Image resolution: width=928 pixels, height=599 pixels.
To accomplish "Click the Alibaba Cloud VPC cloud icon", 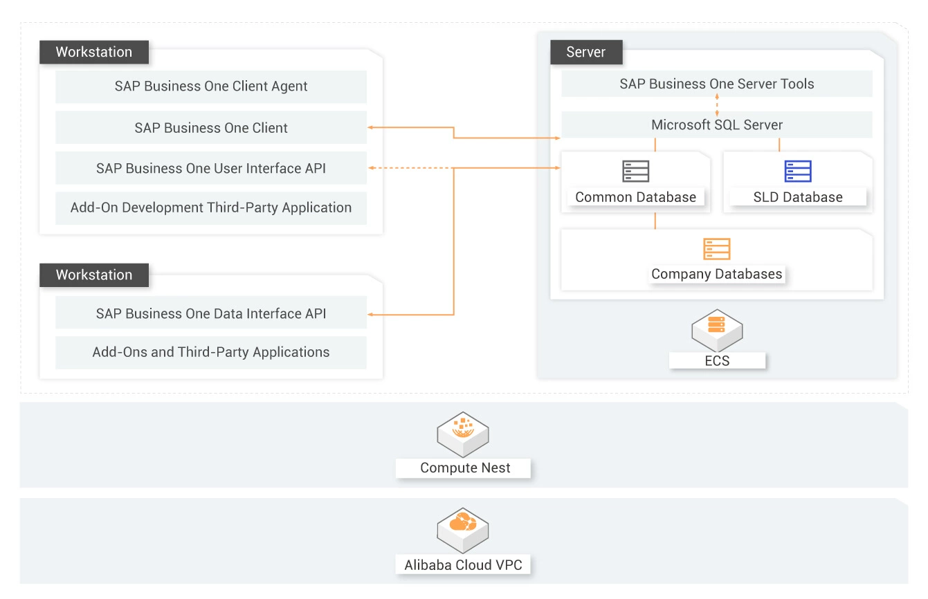I will [463, 529].
